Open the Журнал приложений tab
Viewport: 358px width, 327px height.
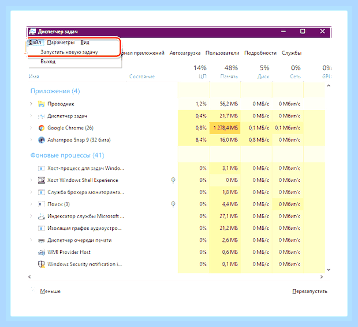point(143,53)
